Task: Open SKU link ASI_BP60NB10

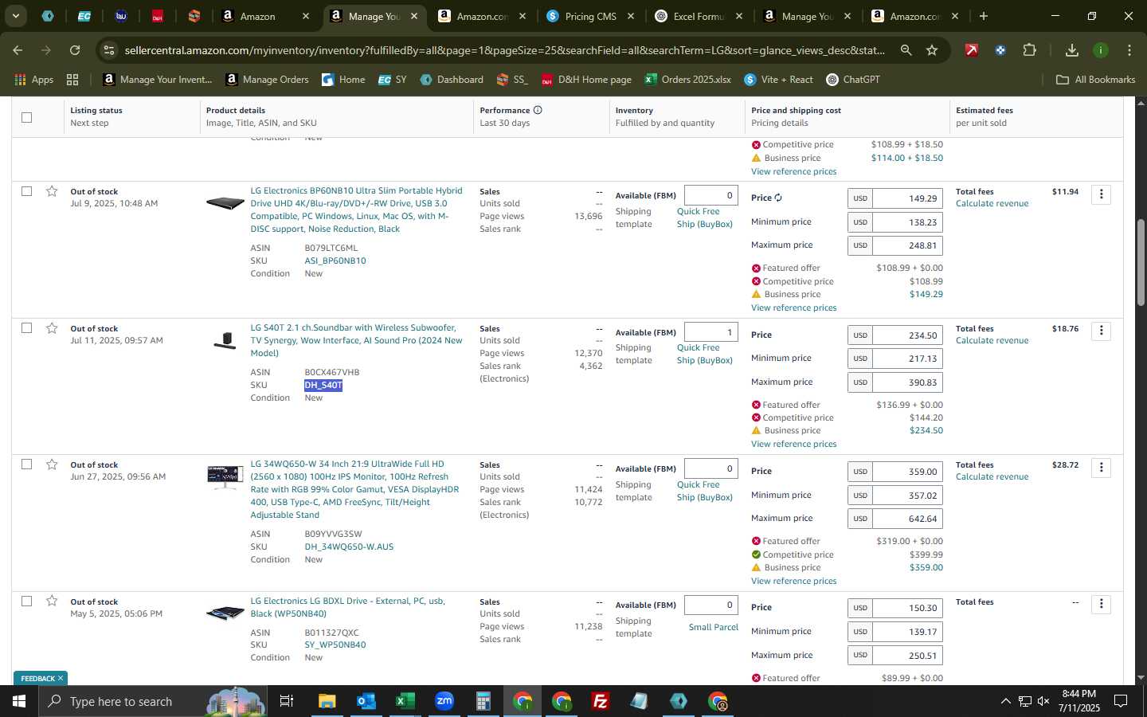Action: (335, 261)
